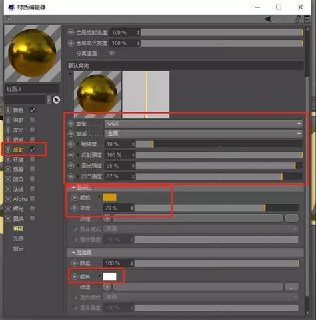This screenshot has width=316, height=320.
Task: Click the layer mask texture arrow button
Action: click(107, 287)
